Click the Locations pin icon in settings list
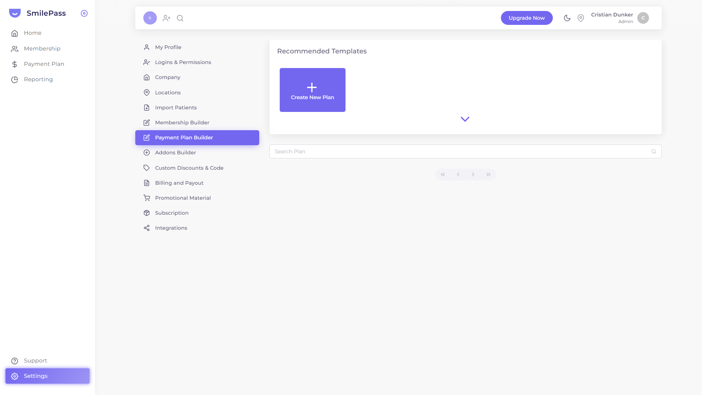This screenshot has height=395, width=702. (x=147, y=93)
